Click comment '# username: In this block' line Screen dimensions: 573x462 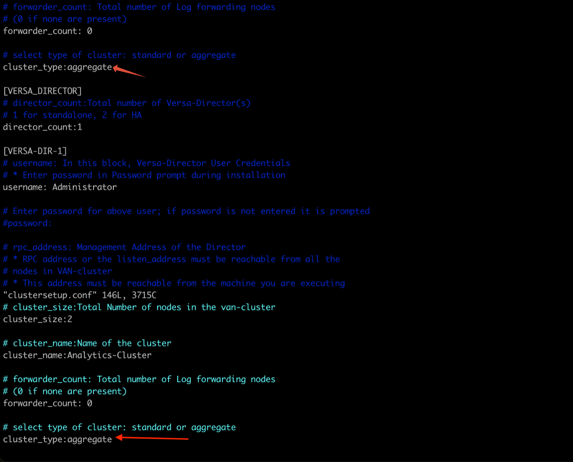(x=147, y=163)
